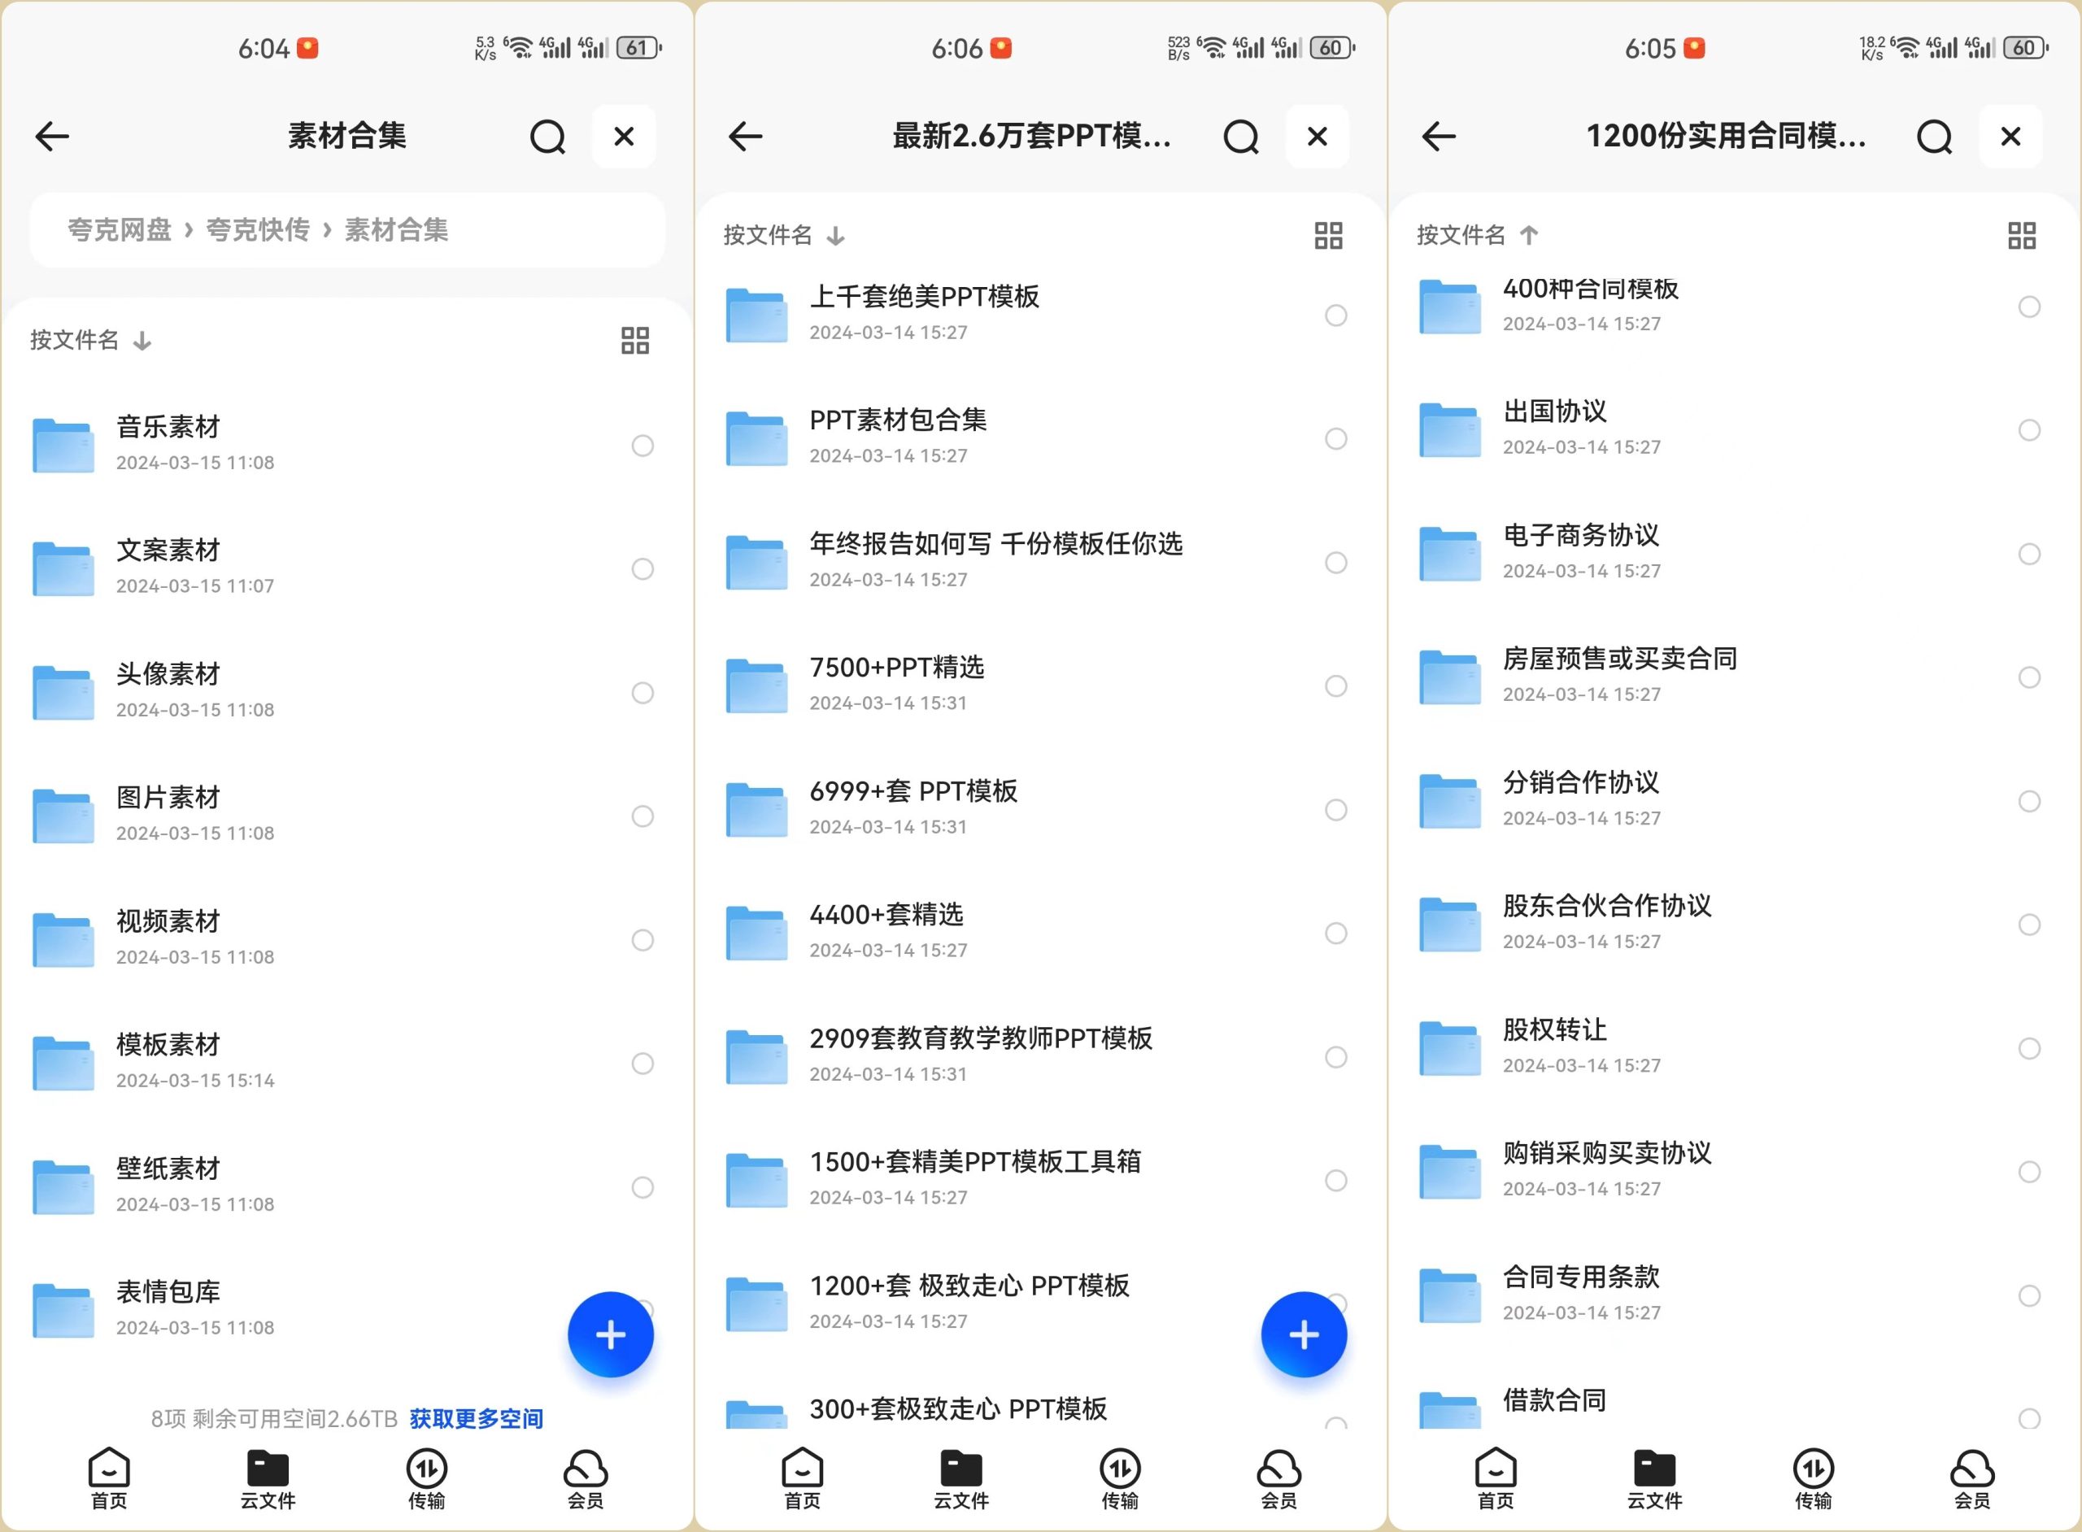The height and width of the screenshot is (1532, 2082).
Task: Navigate to 夸克快传 breadcrumb
Action: [x=258, y=230]
